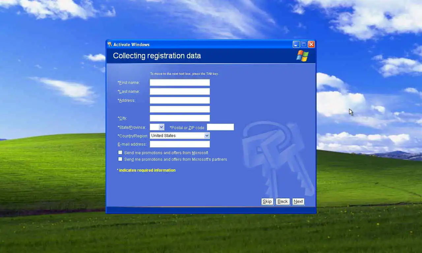Focus the First name text field
Screen dimensions: 422x253
click(x=180, y=83)
